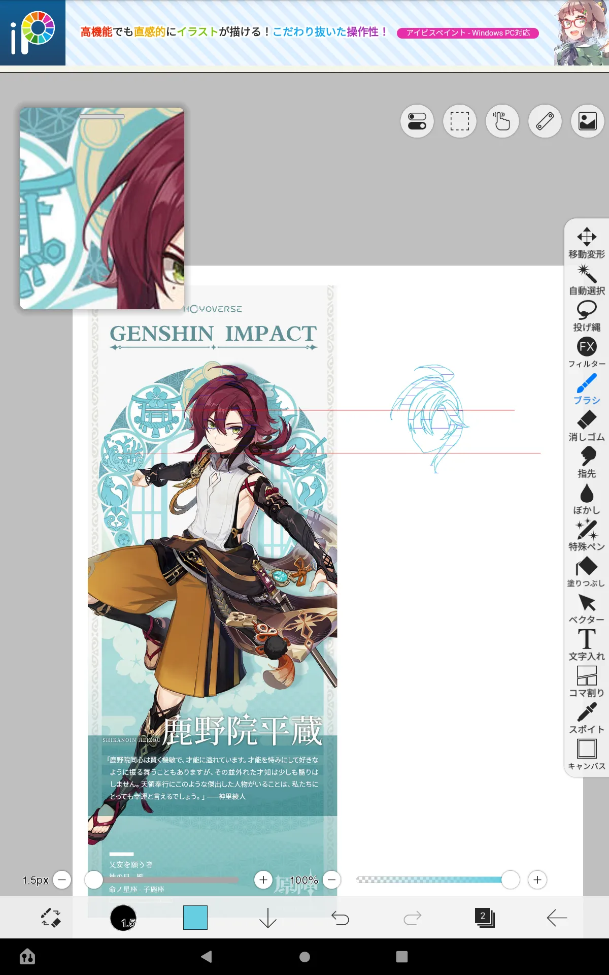Tap the reference window drag handle bar

102,116
